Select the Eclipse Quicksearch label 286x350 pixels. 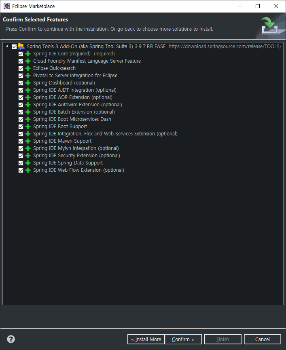(x=54, y=68)
